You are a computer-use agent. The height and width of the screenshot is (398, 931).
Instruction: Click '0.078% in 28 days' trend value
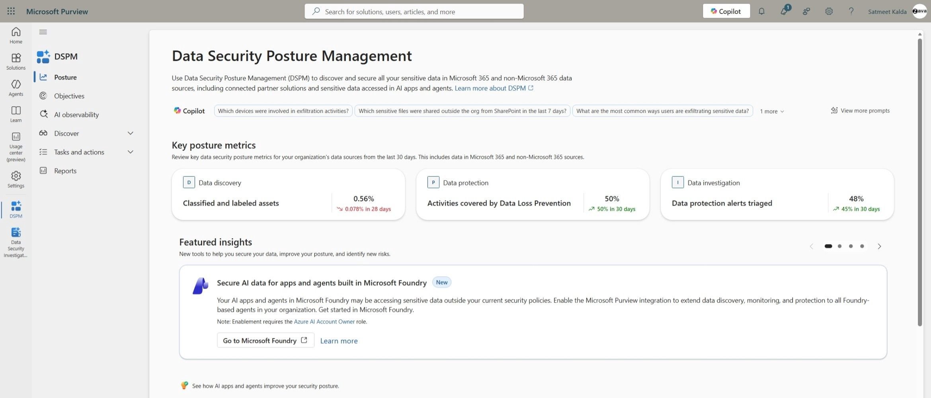(364, 209)
